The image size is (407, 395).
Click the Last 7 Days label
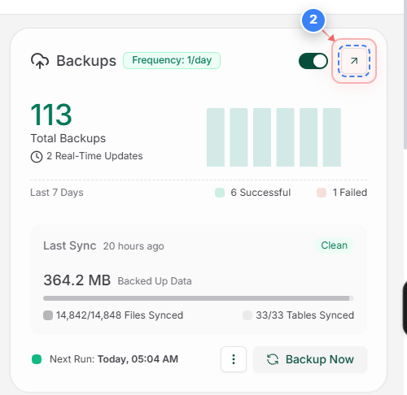click(57, 193)
